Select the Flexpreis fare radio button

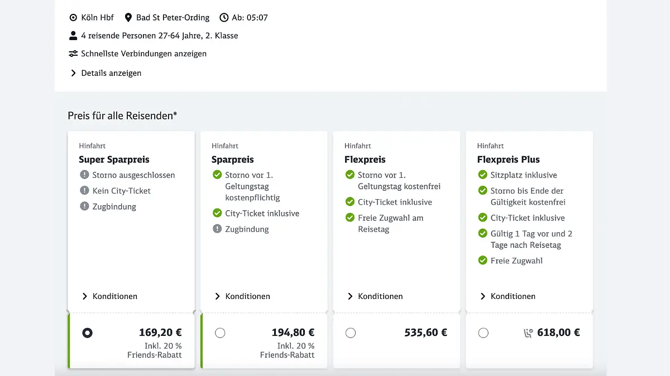(x=351, y=332)
